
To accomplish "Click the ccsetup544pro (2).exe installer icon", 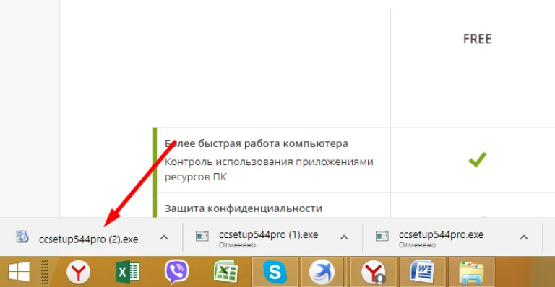I will pyautogui.click(x=22, y=237).
